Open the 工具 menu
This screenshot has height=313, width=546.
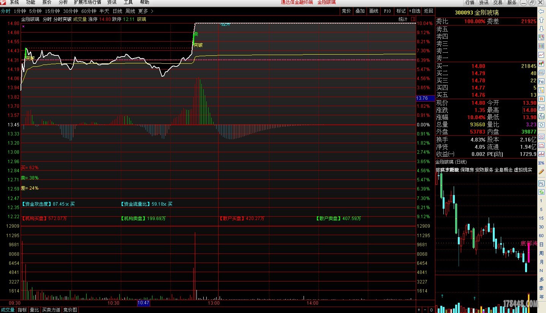pyautogui.click(x=128, y=2)
